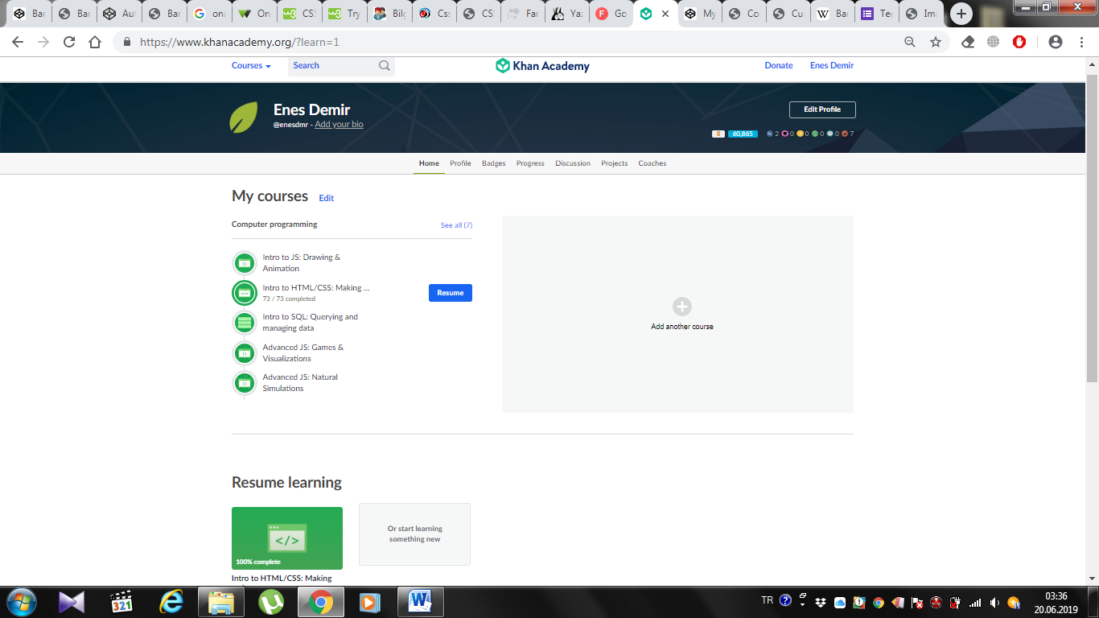The width and height of the screenshot is (1099, 618).
Task: Click the search magnifier icon on Khan Academy
Action: pyautogui.click(x=385, y=66)
